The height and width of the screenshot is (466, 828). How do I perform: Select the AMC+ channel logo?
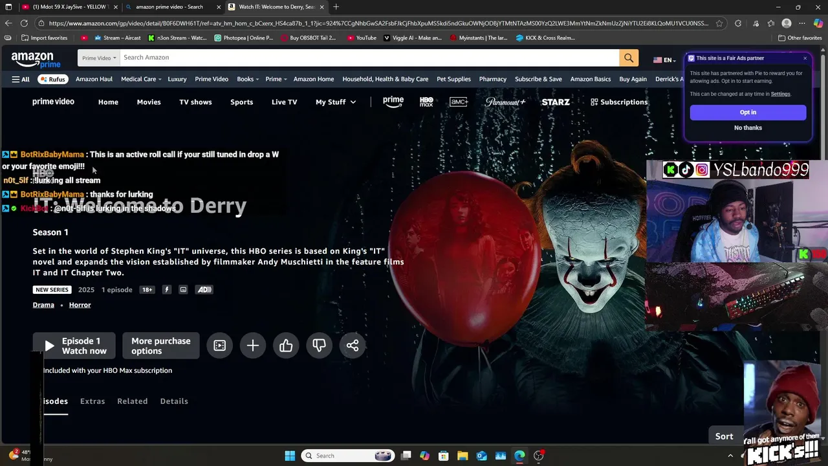(x=459, y=102)
